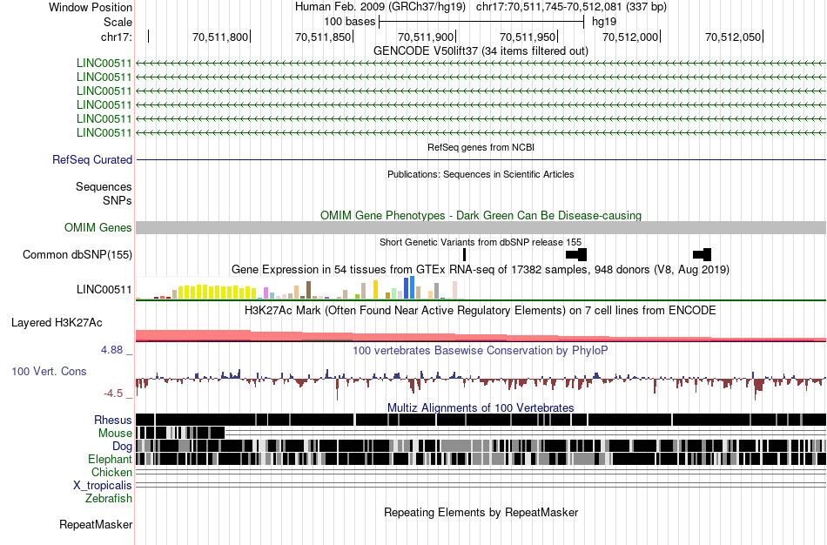Open Publications: Sequences in Scientific Articles title
Image resolution: width=827 pixels, height=545 pixels.
pyautogui.click(x=481, y=174)
